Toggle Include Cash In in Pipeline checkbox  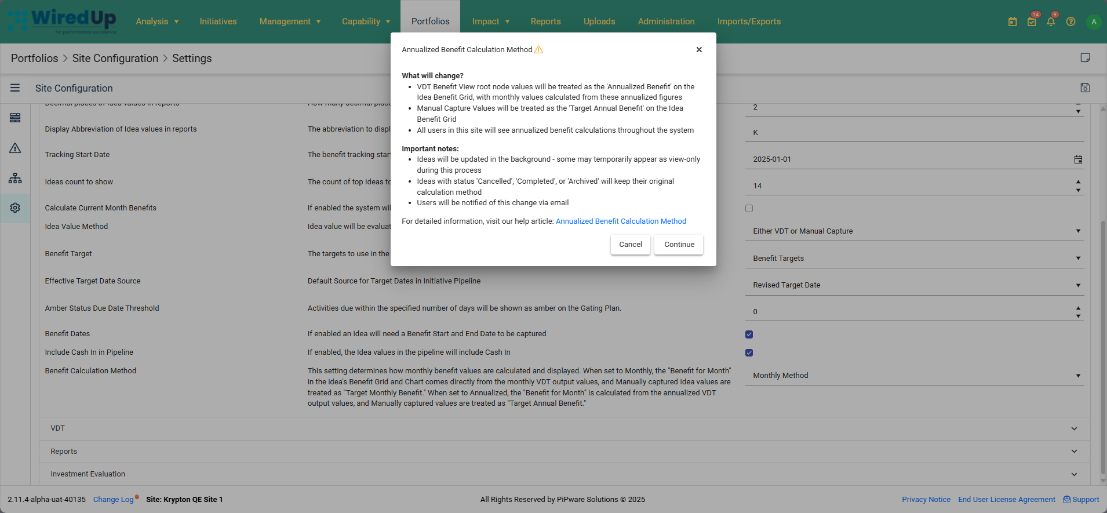(x=749, y=353)
